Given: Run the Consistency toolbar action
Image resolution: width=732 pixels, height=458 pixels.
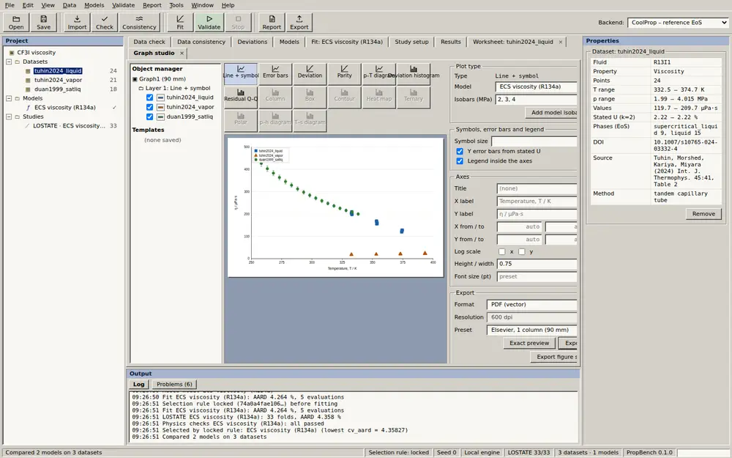Looking at the screenshot, I should [x=139, y=23].
